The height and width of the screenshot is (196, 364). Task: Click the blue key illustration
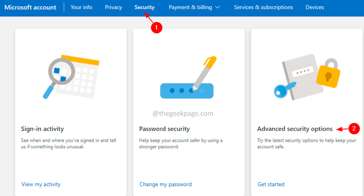coord(285,90)
